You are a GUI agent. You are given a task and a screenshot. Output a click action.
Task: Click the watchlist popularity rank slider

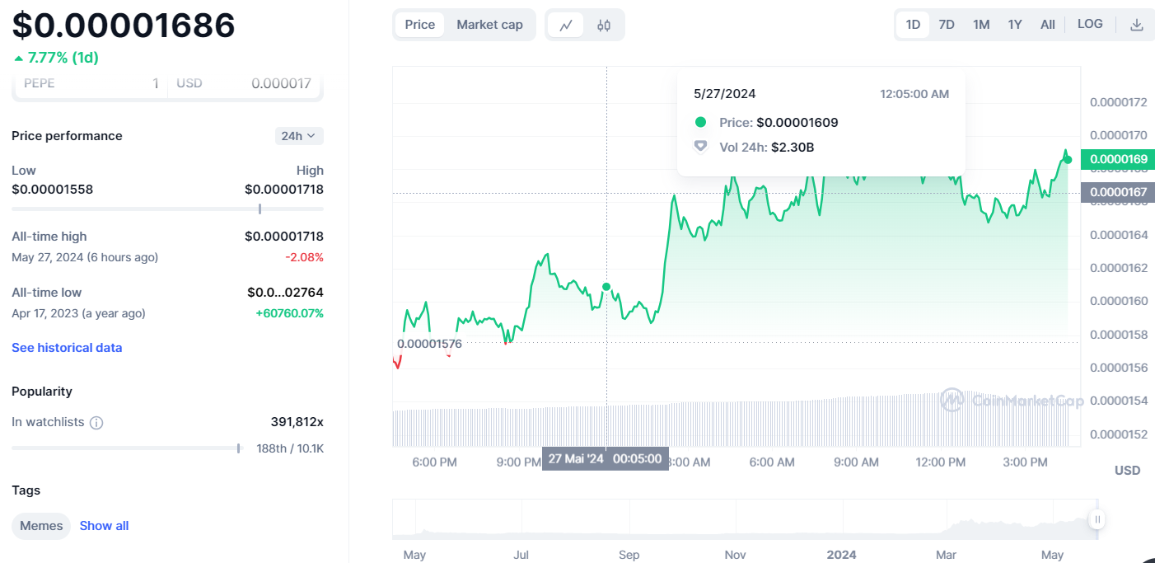tap(127, 448)
